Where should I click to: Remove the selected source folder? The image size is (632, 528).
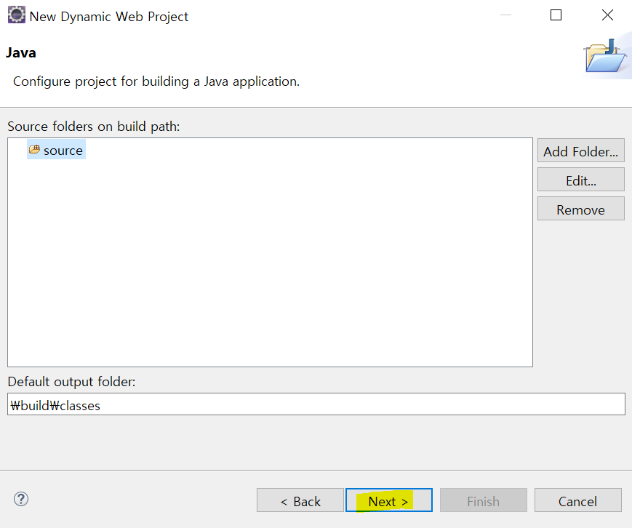point(581,209)
